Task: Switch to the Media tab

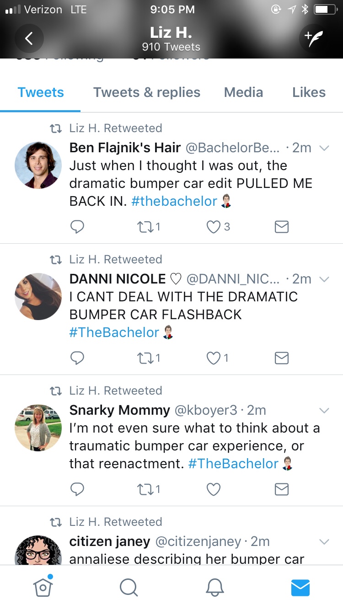Action: [243, 92]
